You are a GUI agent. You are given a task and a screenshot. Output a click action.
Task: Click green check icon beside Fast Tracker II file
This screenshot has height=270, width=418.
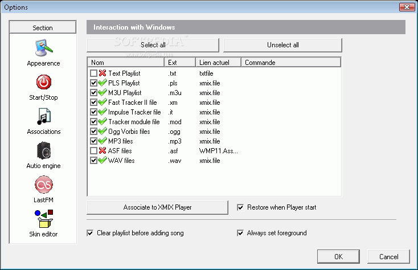103,102
